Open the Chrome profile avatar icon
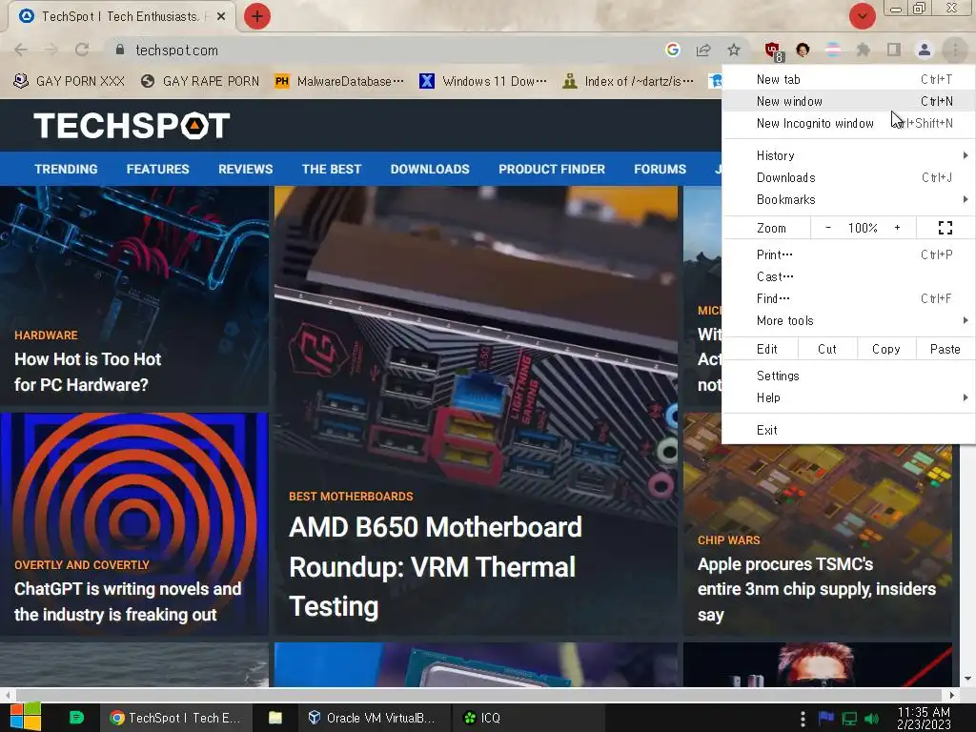Screen dimensions: 976x732 click(925, 50)
